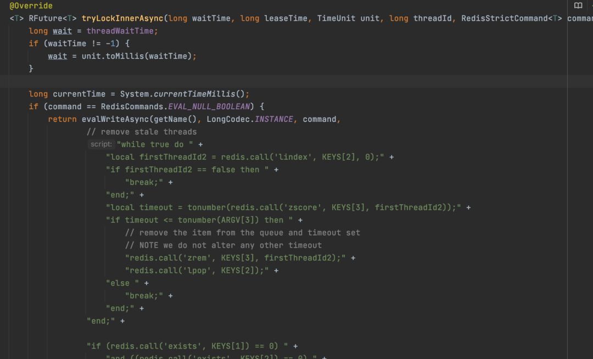The width and height of the screenshot is (593, 359).
Task: Click the @Override annotation
Action: tap(31, 5)
